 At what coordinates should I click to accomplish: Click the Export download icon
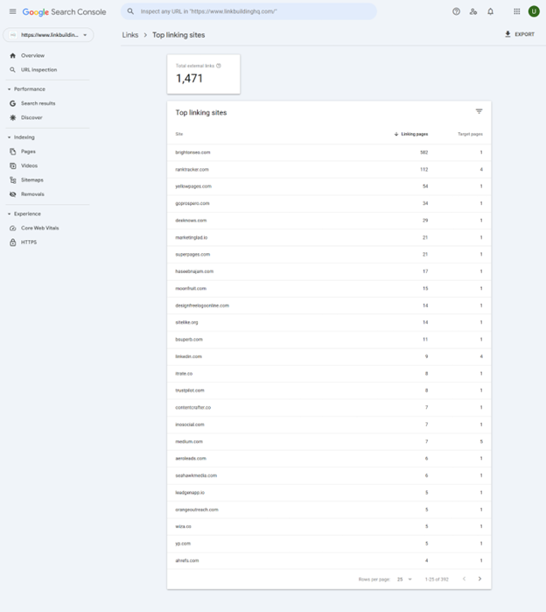507,34
